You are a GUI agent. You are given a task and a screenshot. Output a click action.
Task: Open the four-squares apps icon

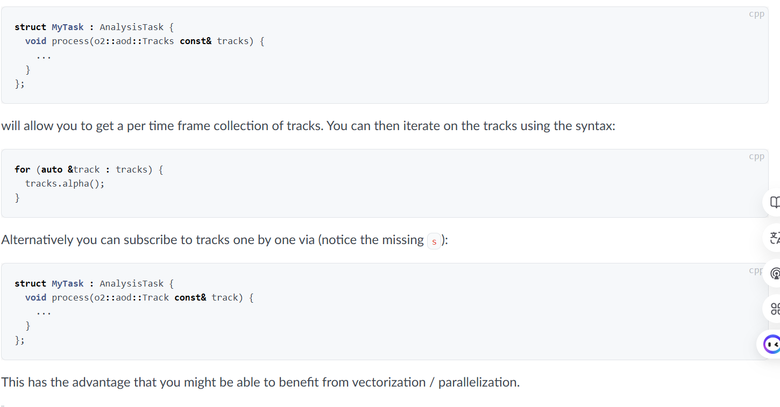tap(774, 309)
